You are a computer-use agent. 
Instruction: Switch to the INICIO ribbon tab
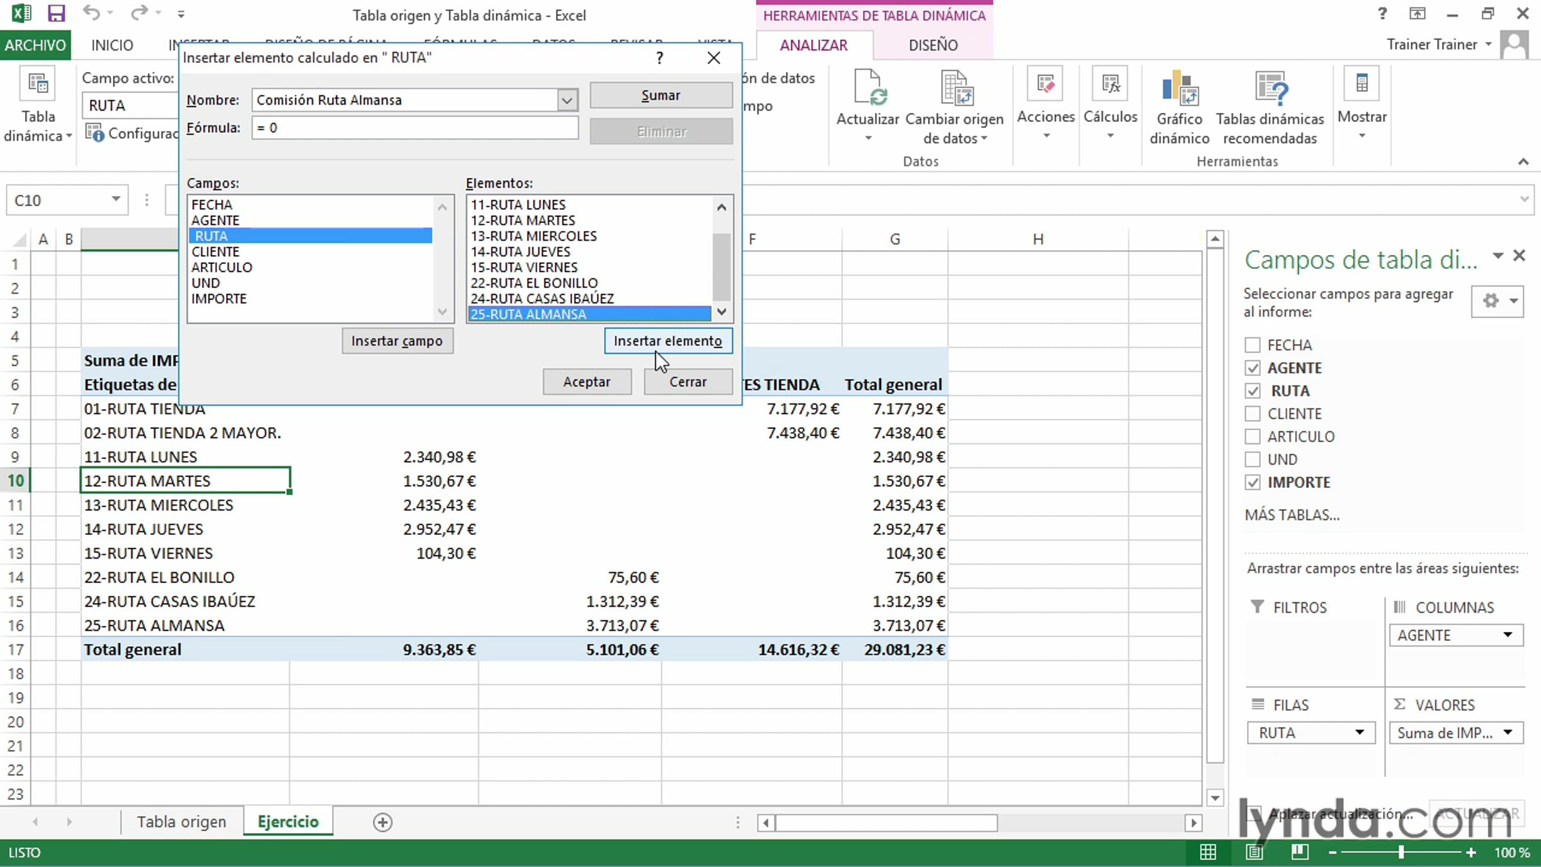click(112, 45)
